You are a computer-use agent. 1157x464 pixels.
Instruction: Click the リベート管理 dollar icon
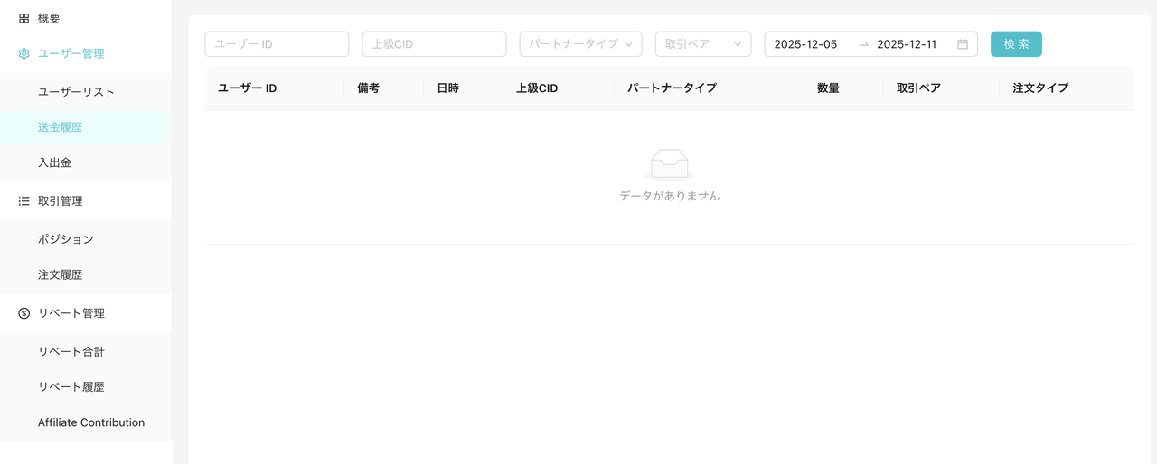coord(24,313)
